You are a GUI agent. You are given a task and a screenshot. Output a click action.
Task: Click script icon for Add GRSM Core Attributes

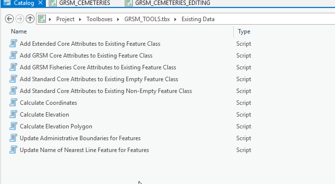tap(13, 55)
